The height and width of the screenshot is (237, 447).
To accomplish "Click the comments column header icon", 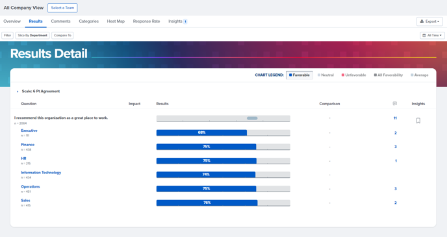I will point(395,103).
